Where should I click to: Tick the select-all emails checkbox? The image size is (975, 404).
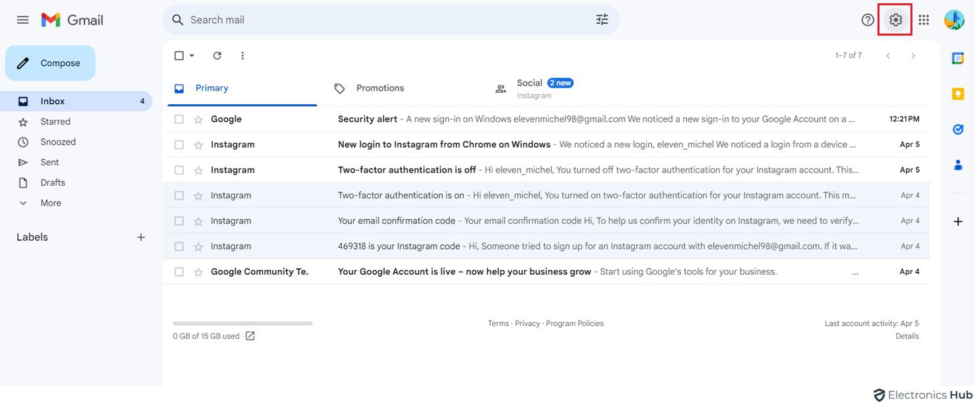pos(179,55)
